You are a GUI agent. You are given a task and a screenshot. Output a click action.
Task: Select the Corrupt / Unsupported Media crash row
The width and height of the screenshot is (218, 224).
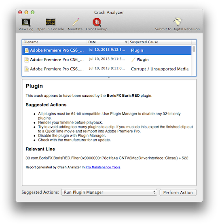pyautogui.click(x=107, y=69)
